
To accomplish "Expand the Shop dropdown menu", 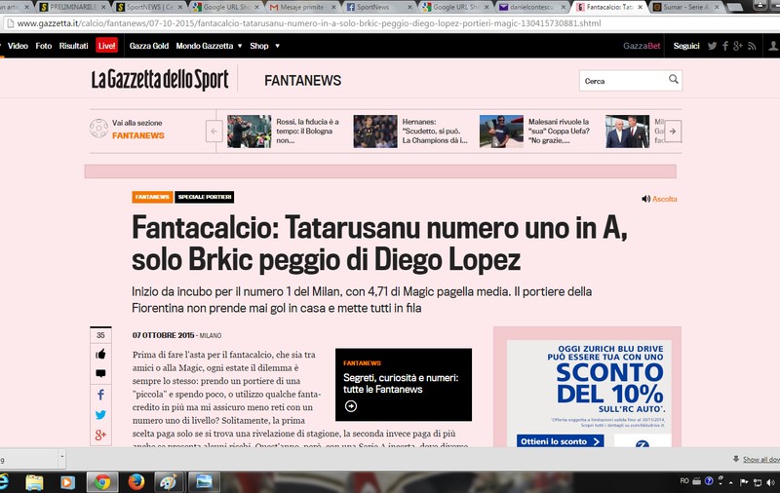I will click(277, 46).
